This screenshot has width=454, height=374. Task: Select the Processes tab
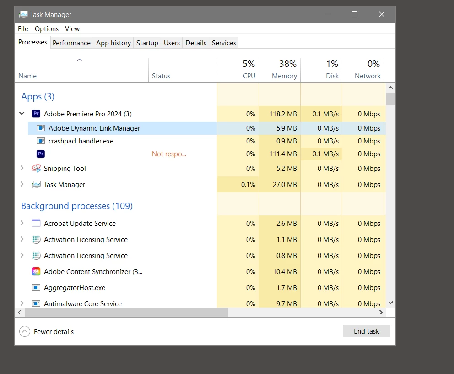pos(32,42)
